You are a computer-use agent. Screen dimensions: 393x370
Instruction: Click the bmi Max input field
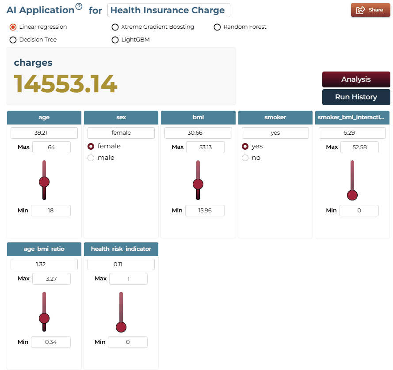205,147
